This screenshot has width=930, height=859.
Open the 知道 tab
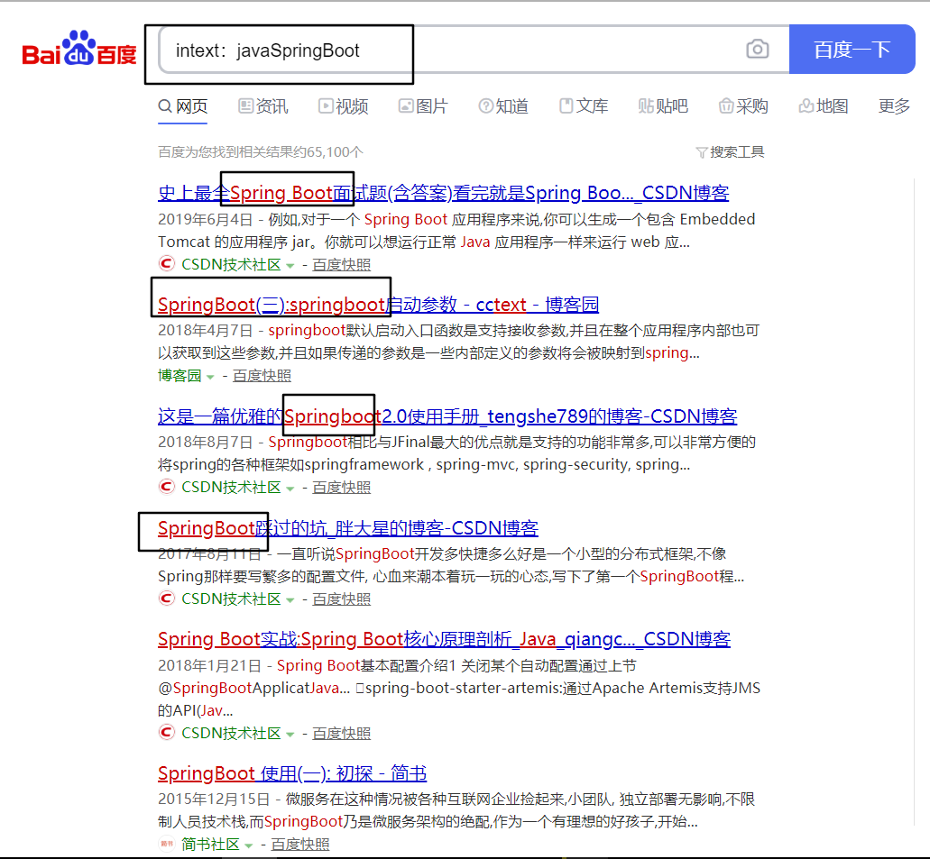click(x=503, y=106)
